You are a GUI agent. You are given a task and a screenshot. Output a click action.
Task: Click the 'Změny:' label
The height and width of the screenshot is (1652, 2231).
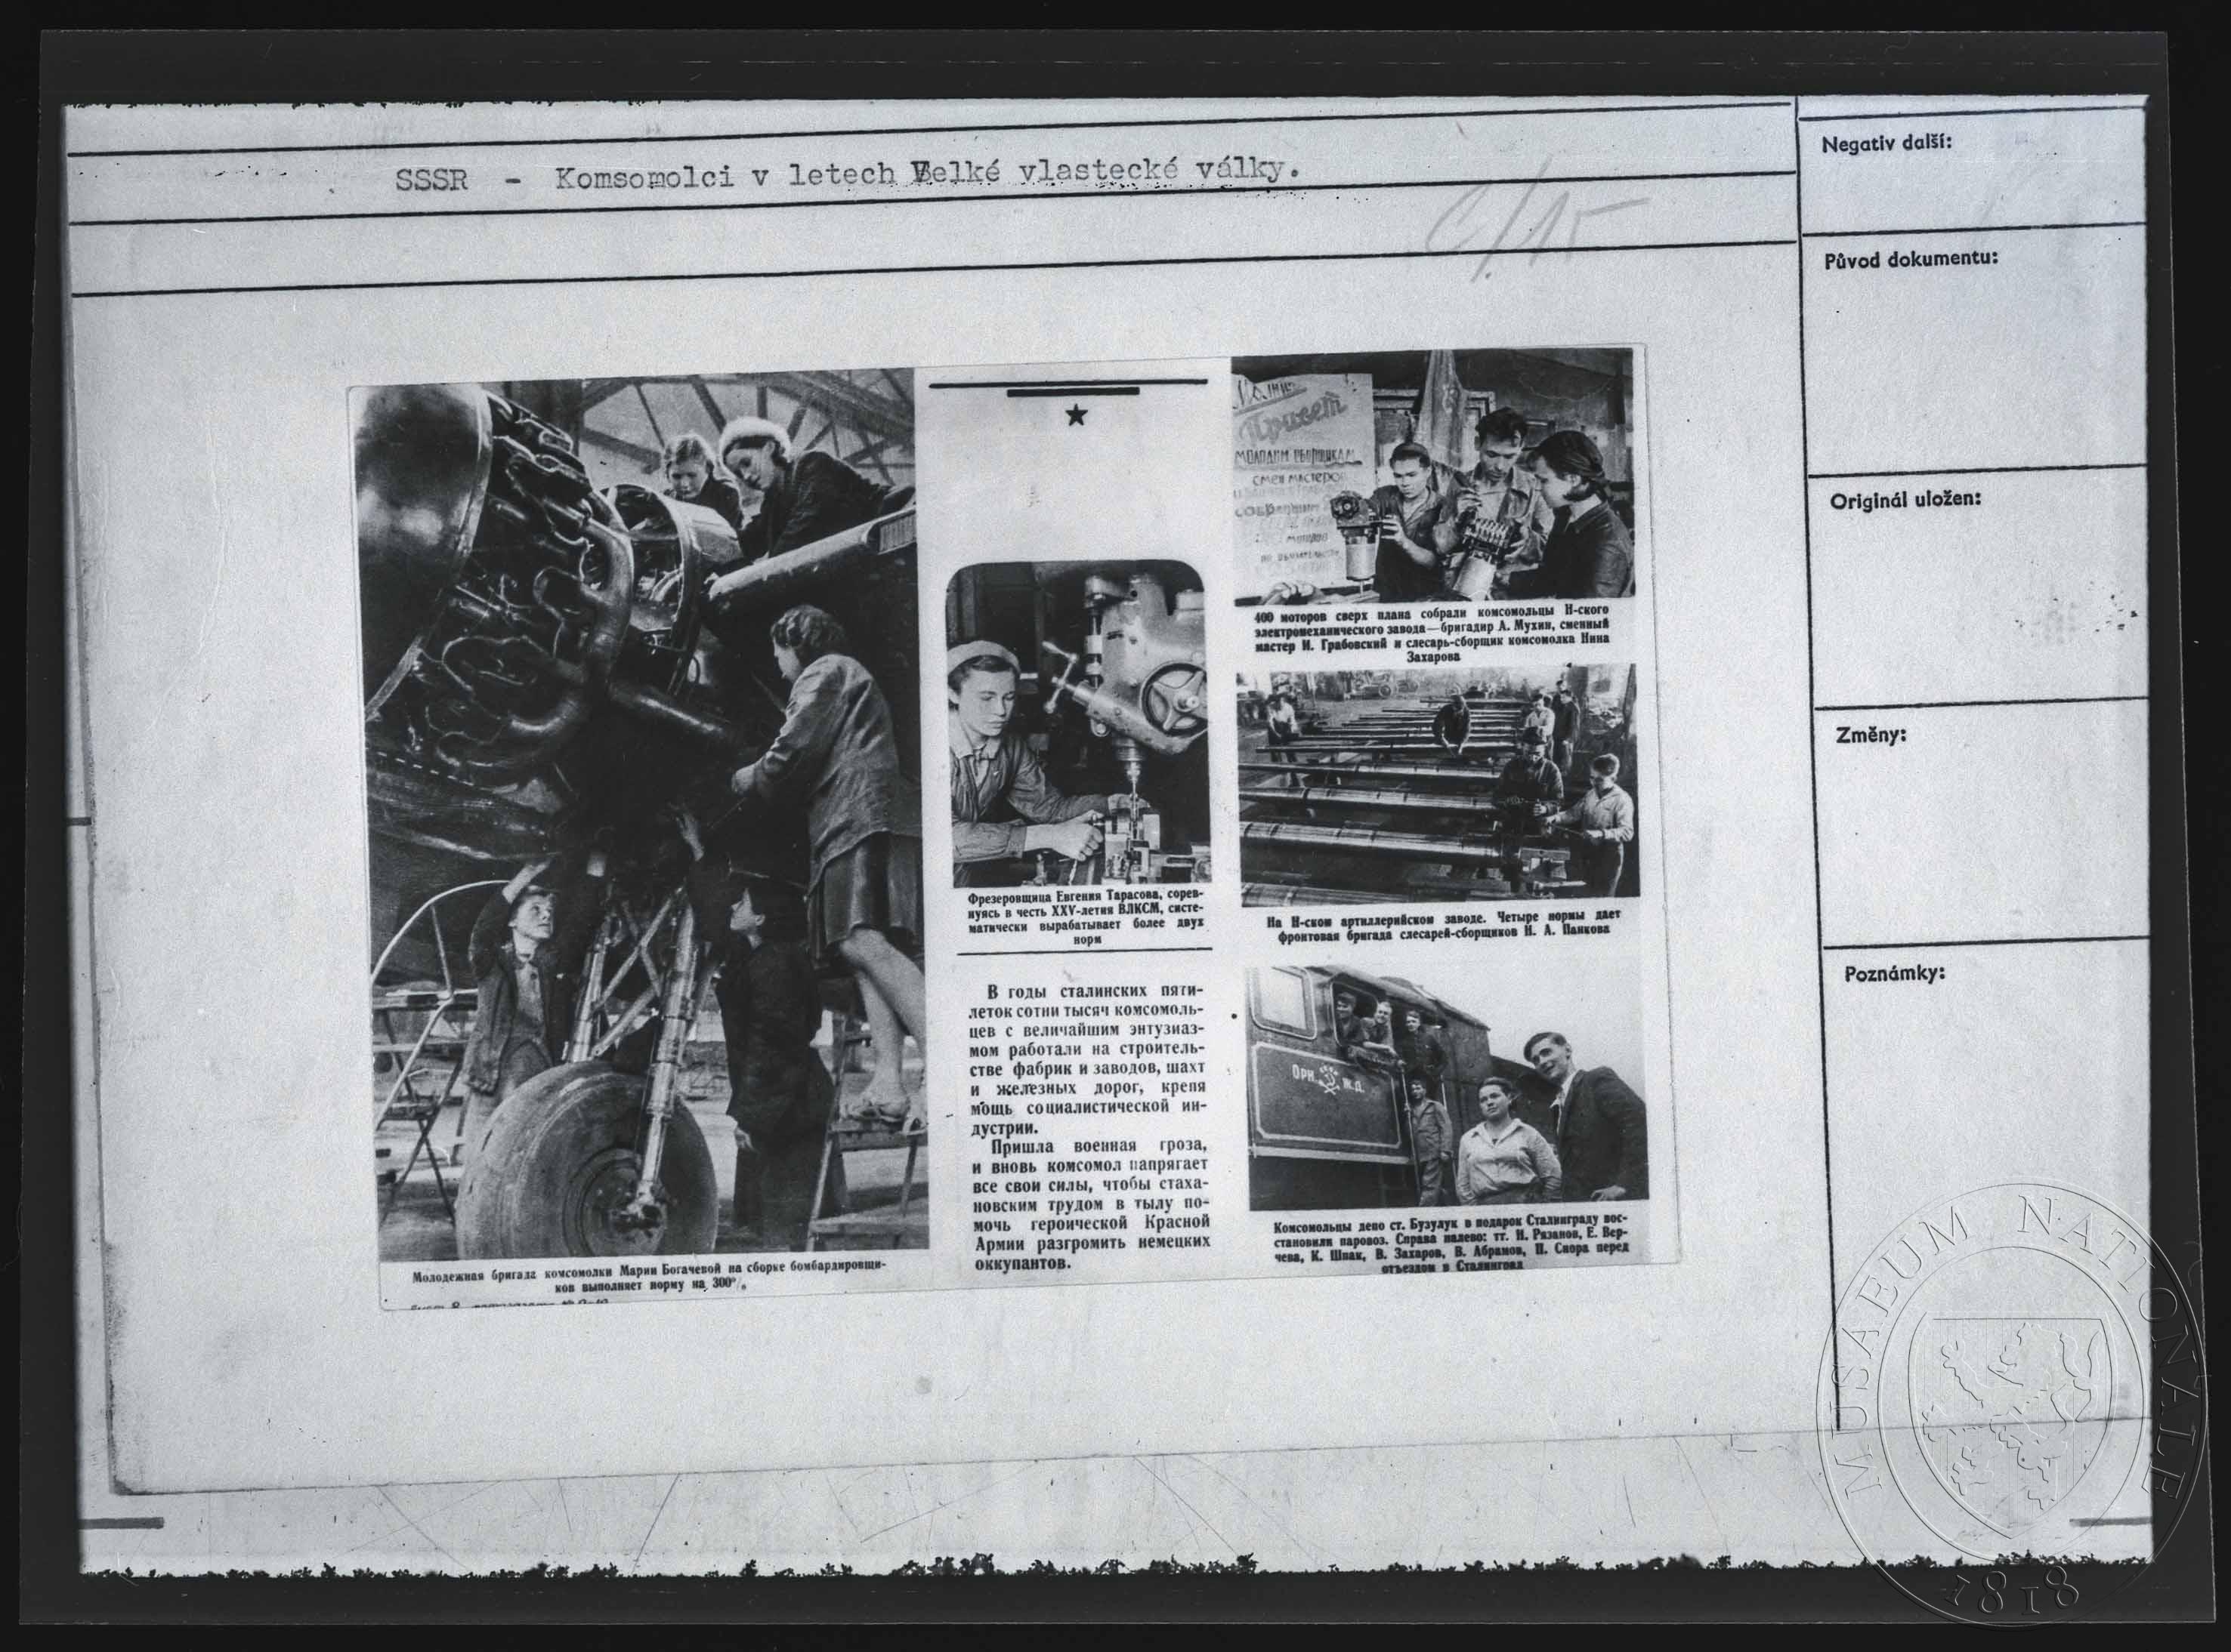click(1870, 735)
